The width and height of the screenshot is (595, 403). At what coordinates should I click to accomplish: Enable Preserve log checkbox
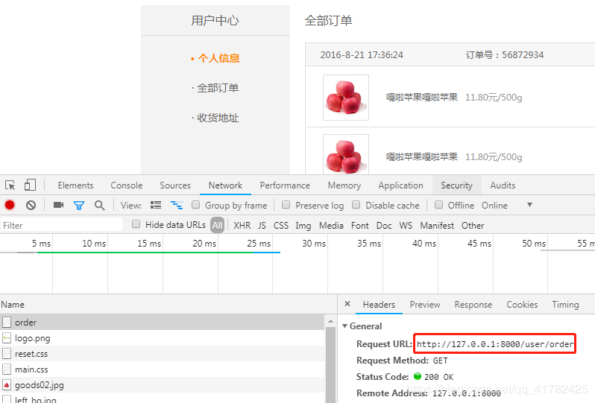(x=286, y=205)
